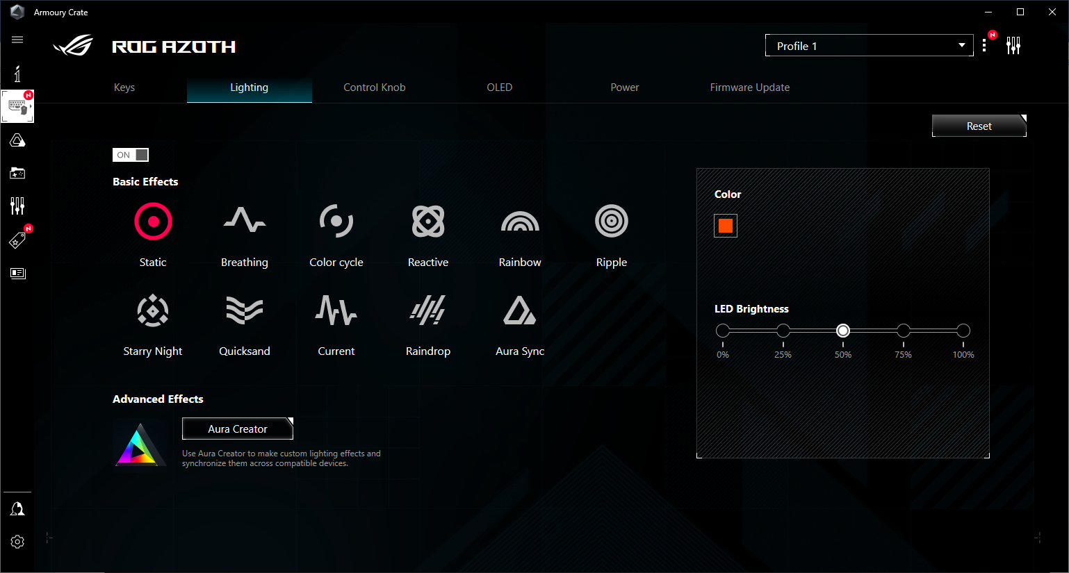Click the Reset button
This screenshot has height=573, width=1069.
click(979, 126)
